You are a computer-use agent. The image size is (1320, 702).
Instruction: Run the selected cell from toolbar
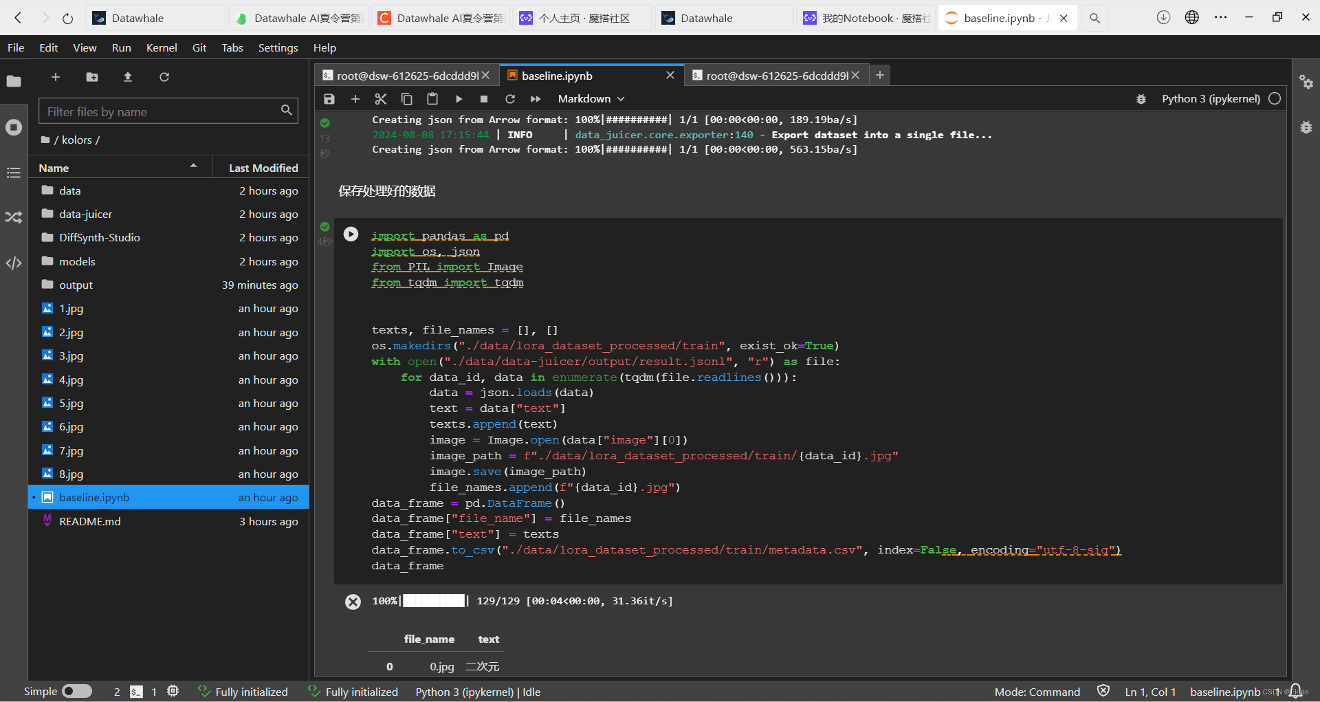click(459, 99)
